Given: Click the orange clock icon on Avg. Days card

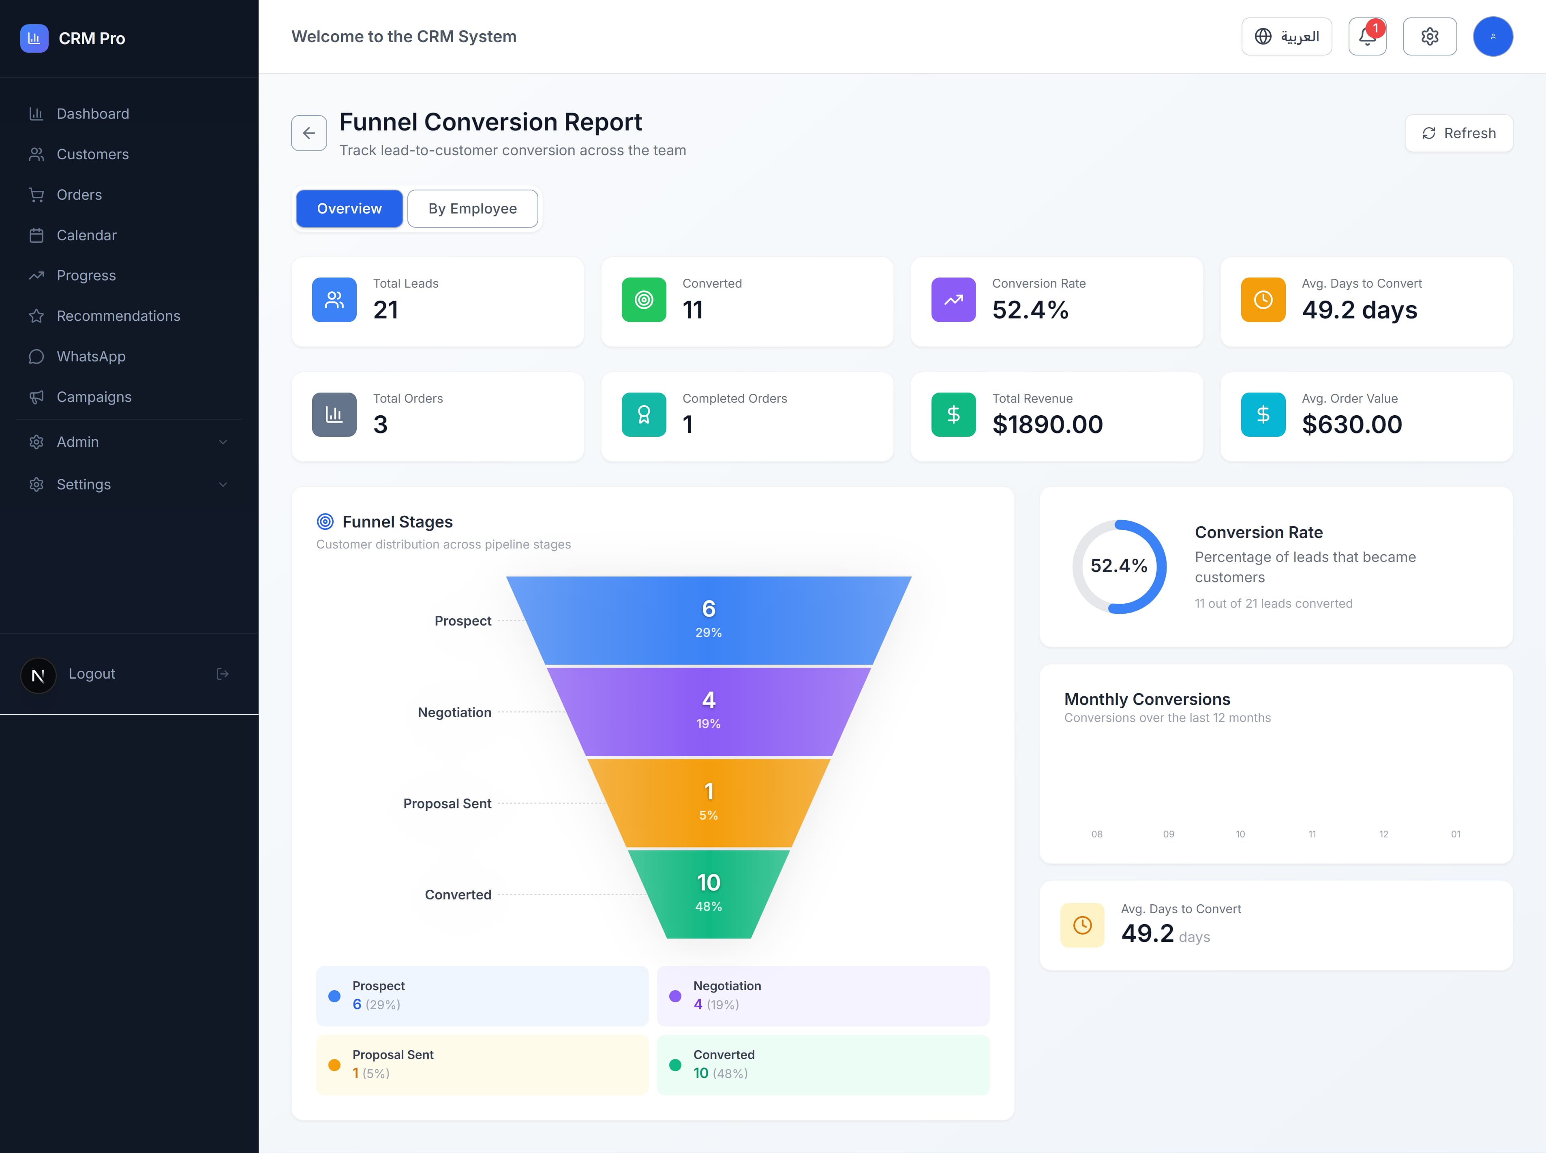Looking at the screenshot, I should [1263, 300].
